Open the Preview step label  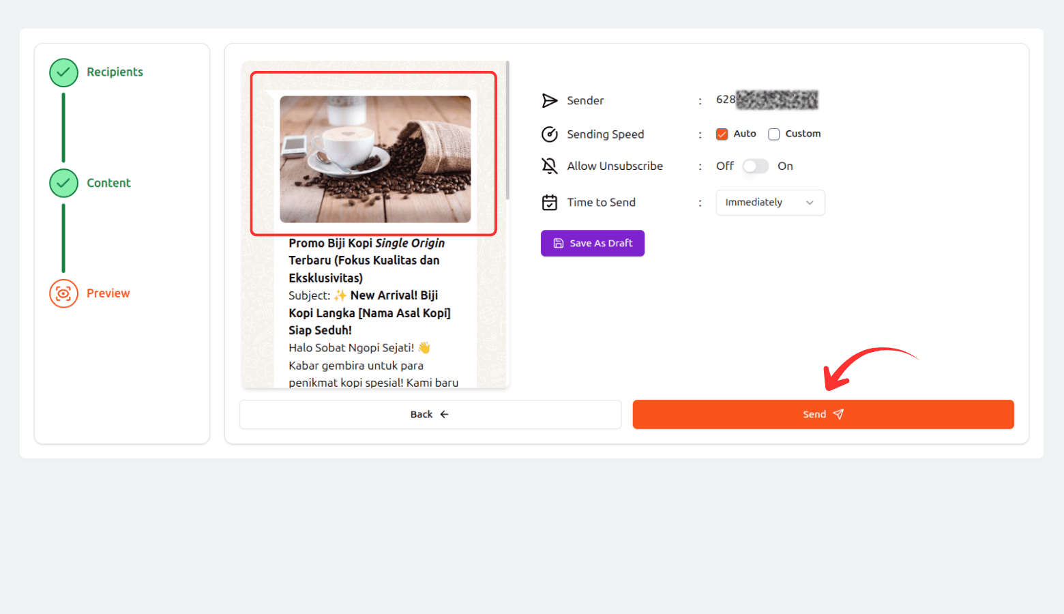tap(108, 293)
